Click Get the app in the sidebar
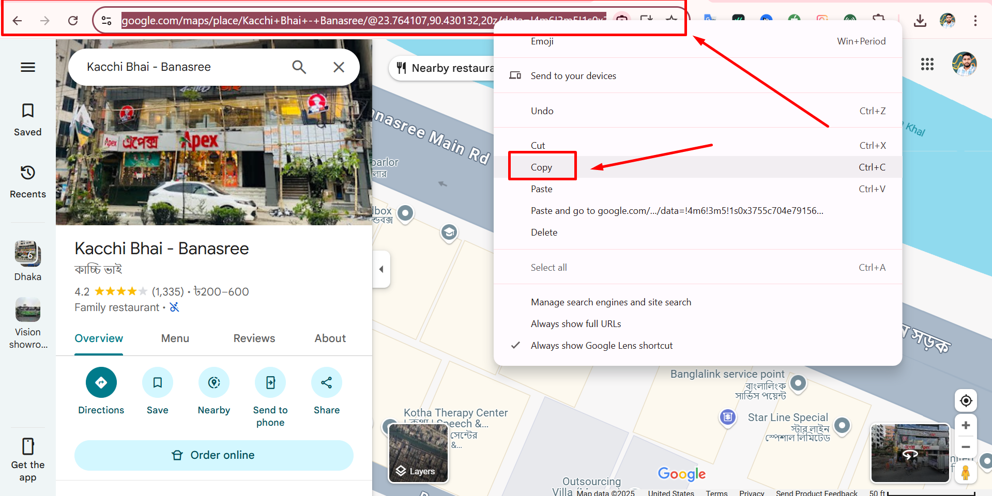Image resolution: width=992 pixels, height=496 pixels. [28, 460]
